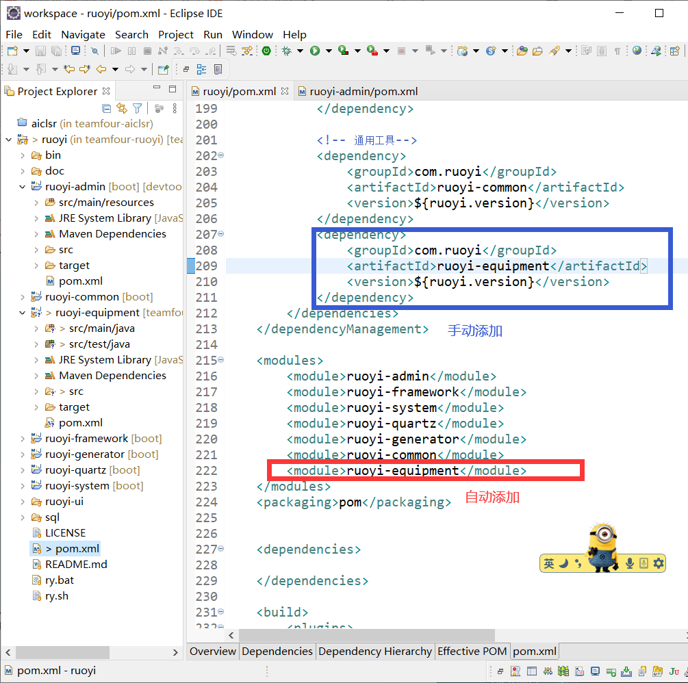Switch to the Dependency Hierarchy bottom tab
The width and height of the screenshot is (688, 683).
(x=375, y=651)
